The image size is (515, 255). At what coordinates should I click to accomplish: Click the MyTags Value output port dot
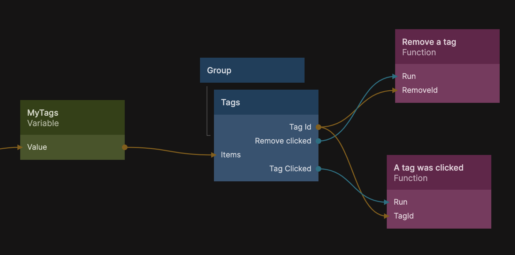click(x=125, y=147)
